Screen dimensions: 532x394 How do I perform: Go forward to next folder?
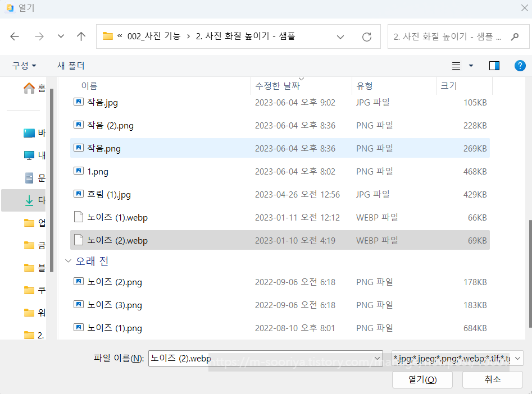point(39,36)
